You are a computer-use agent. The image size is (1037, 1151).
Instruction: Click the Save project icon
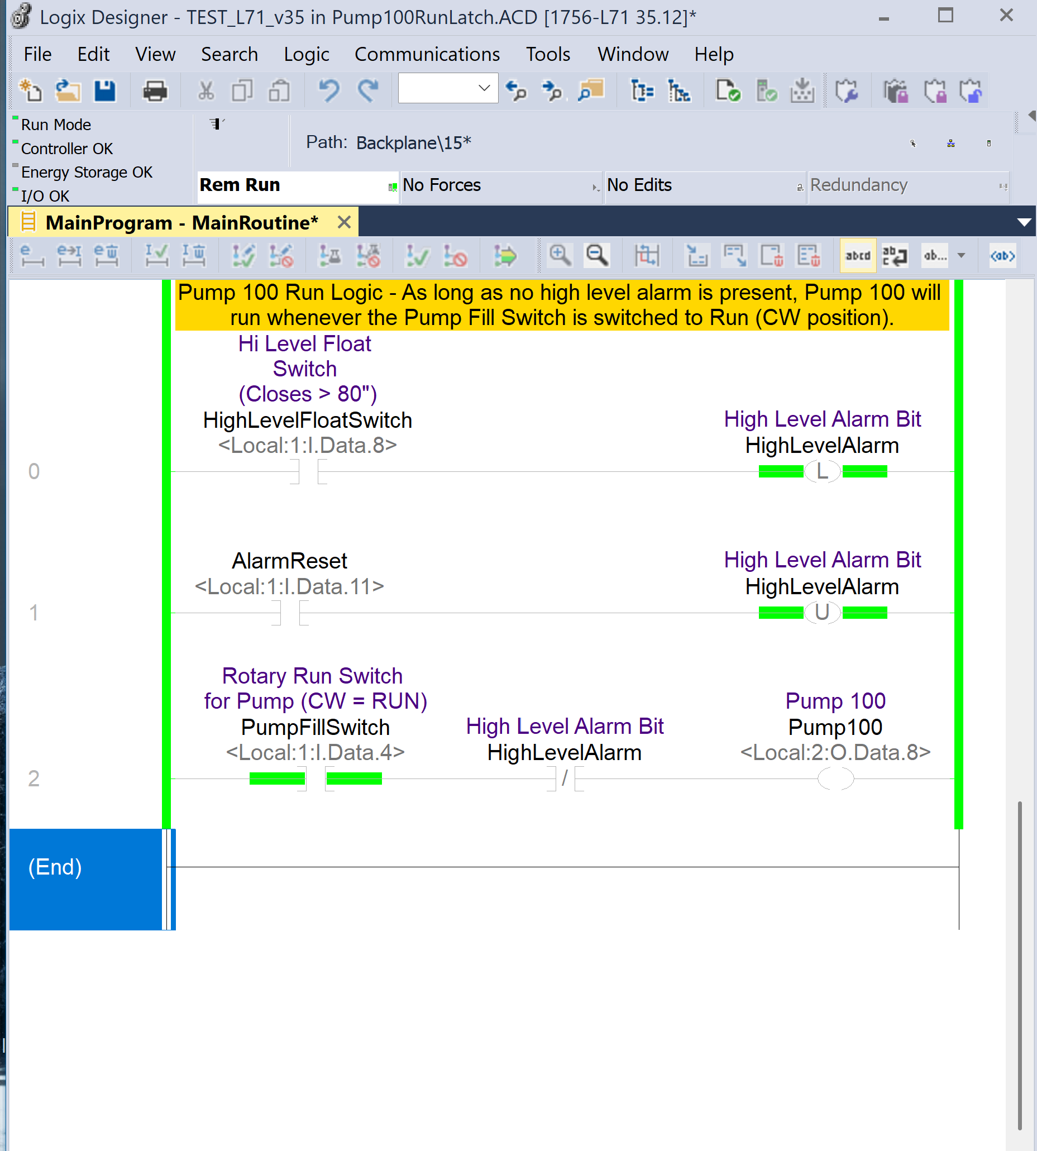pyautogui.click(x=104, y=91)
